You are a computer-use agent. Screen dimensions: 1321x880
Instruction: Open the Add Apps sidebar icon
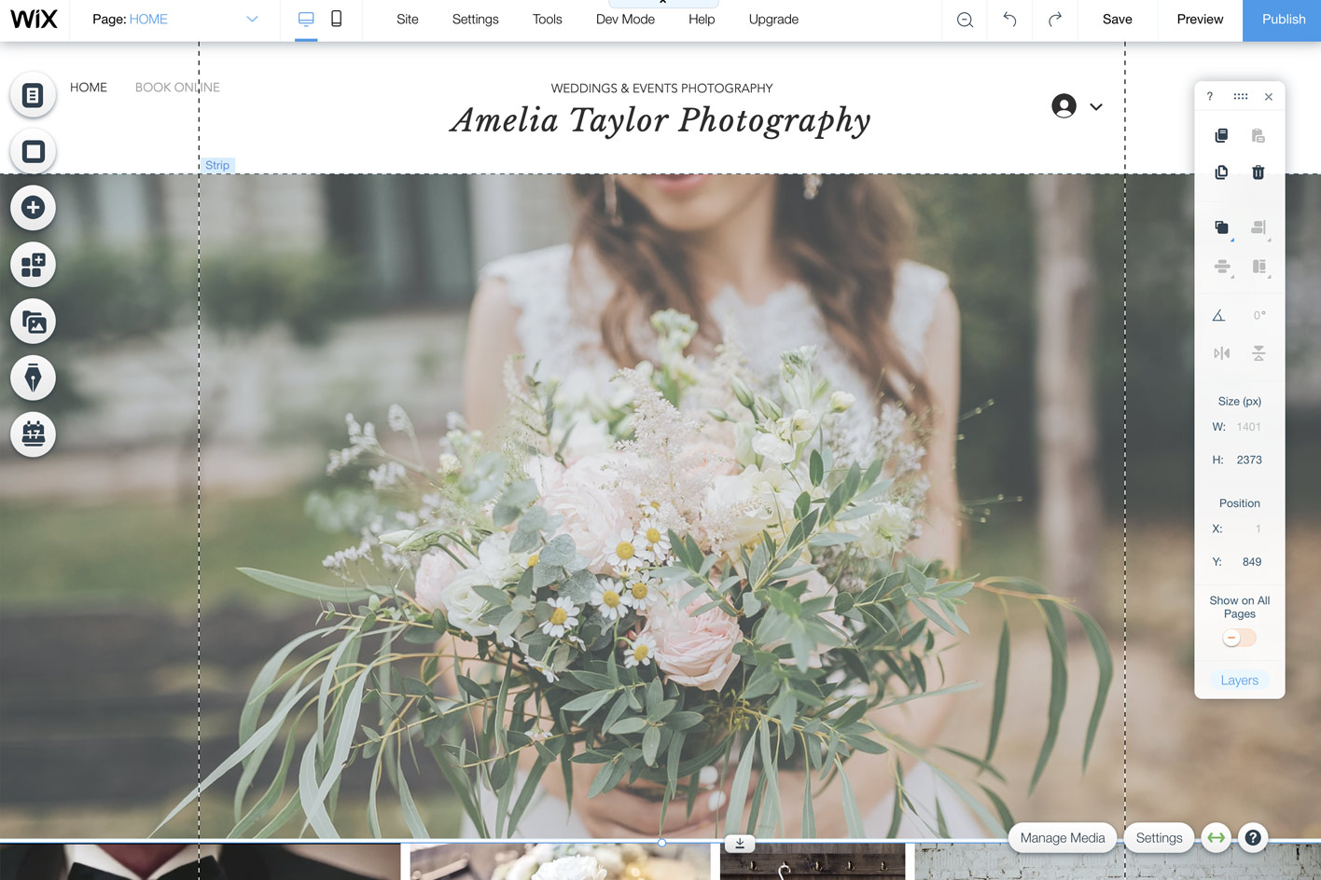point(34,265)
